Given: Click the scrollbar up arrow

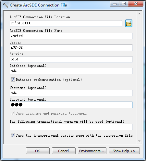Looking at the screenshot, I should click(139, 14).
